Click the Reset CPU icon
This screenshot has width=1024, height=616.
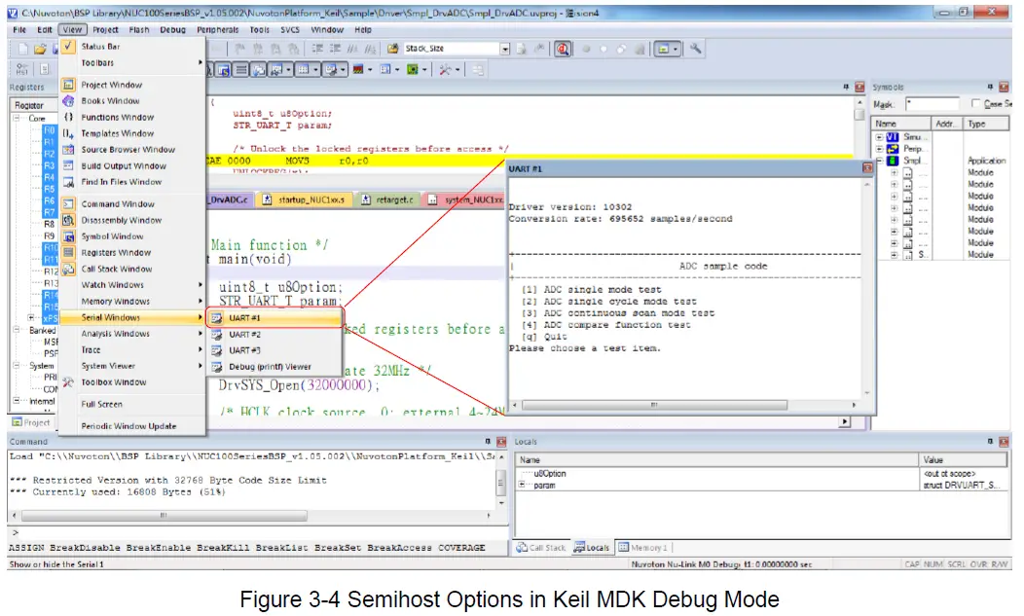point(22,69)
